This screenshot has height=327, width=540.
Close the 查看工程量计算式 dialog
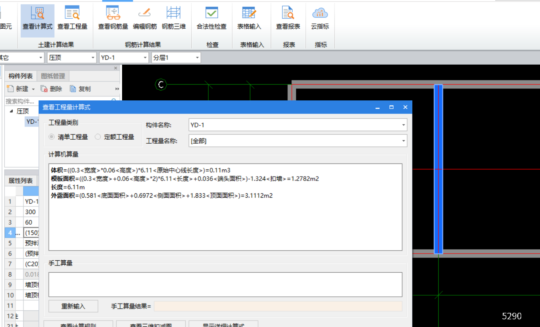(405, 107)
